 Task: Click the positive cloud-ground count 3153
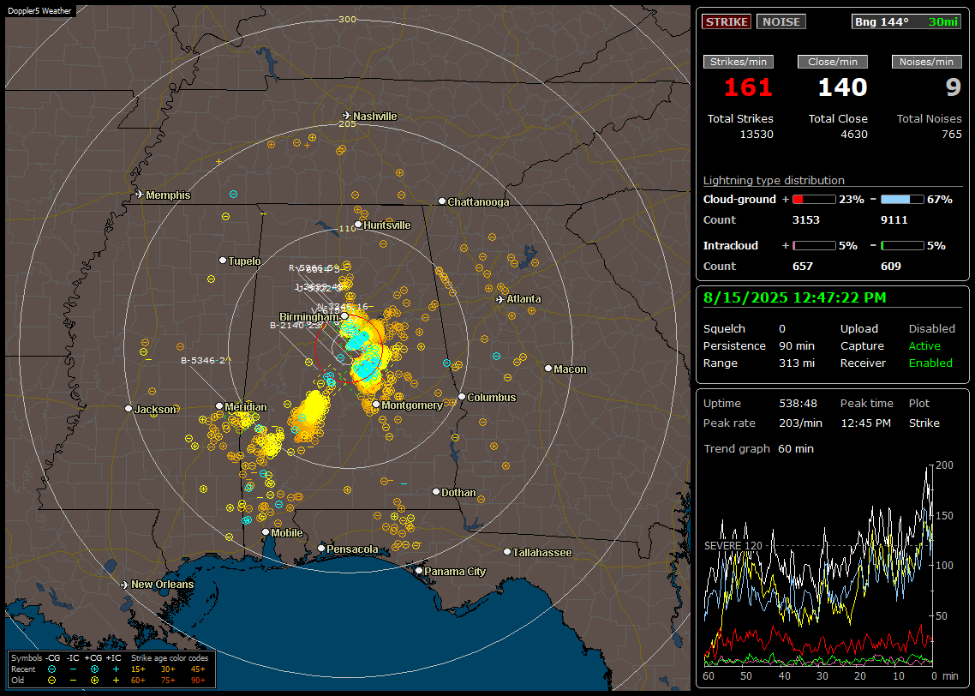click(806, 220)
